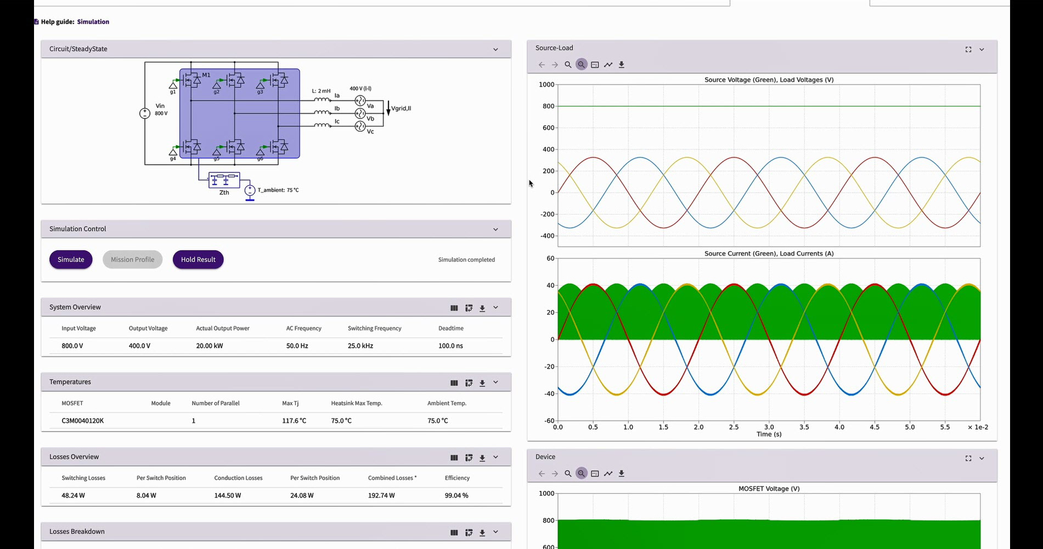Click the Hold Result button
The width and height of the screenshot is (1043, 549).
pos(198,259)
